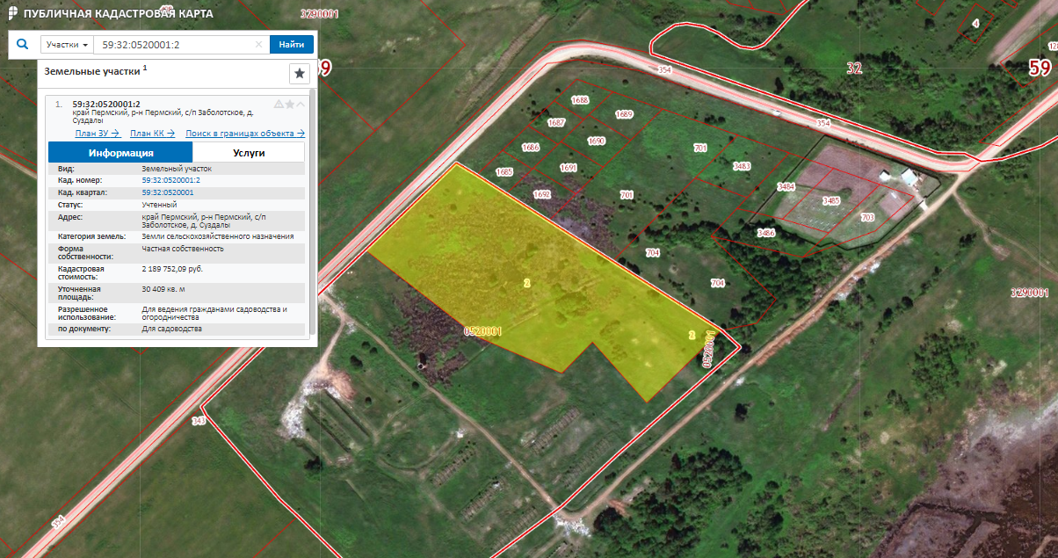The height and width of the screenshot is (558, 1058).
Task: Open cadastral quarter link 59:32:0520001
Action: click(x=168, y=192)
